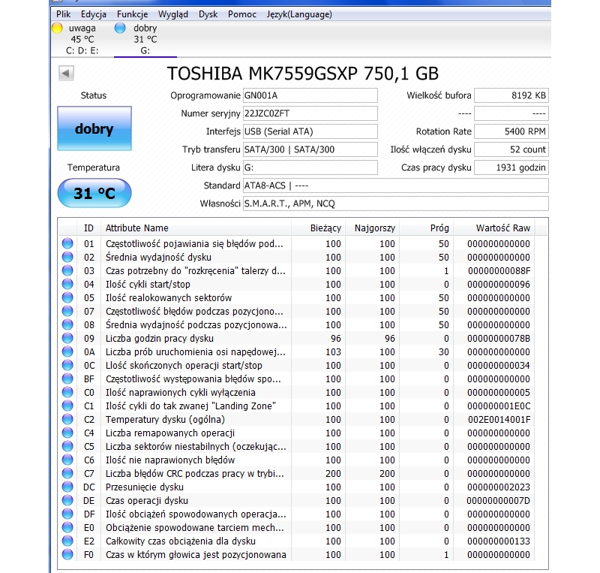Click the Wartość Raw column header
The width and height of the screenshot is (600, 573).
[x=494, y=228]
